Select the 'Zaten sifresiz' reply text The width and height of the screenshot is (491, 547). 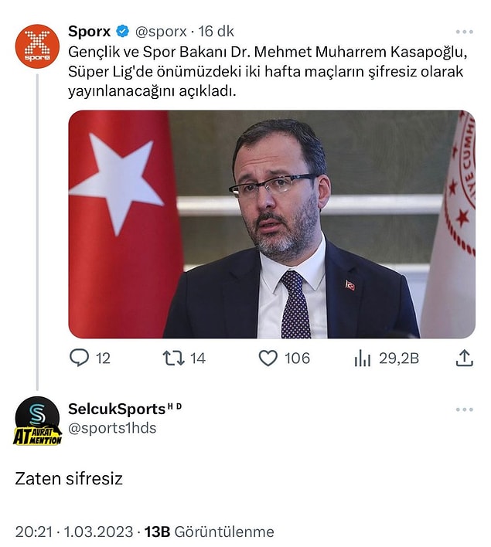pyautogui.click(x=69, y=479)
